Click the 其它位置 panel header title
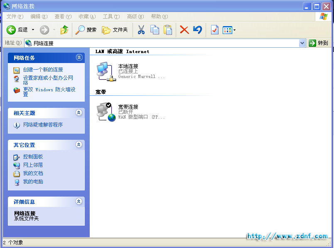Viewport: 334px width, 248px height. click(24, 145)
